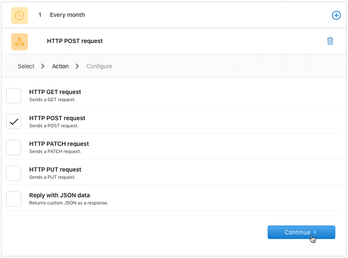Select the HTTP PUT request checkbox

[x=14, y=173]
